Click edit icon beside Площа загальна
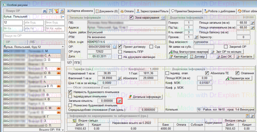 click(253, 23)
